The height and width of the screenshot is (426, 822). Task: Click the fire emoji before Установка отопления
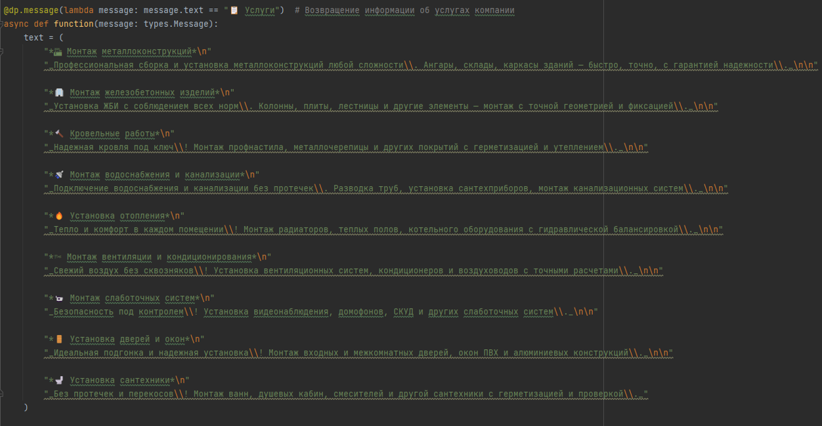point(60,216)
